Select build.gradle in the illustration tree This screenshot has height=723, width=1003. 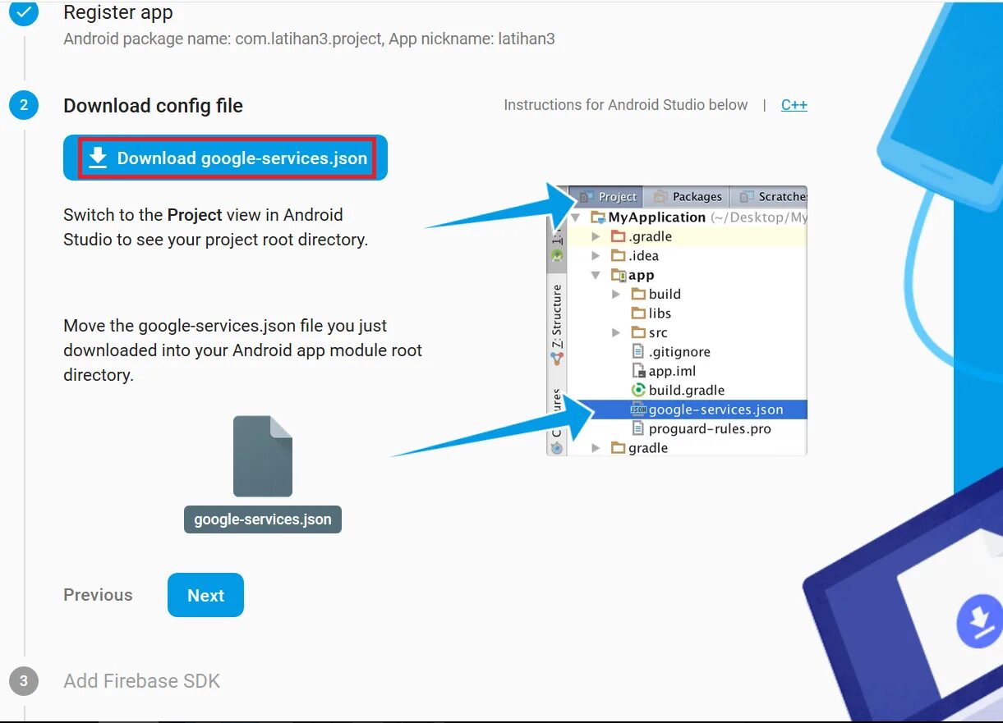tap(678, 390)
